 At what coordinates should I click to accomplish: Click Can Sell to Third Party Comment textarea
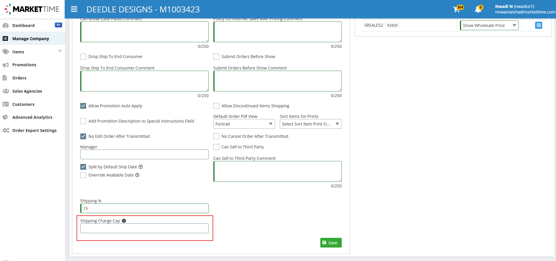pyautogui.click(x=277, y=172)
